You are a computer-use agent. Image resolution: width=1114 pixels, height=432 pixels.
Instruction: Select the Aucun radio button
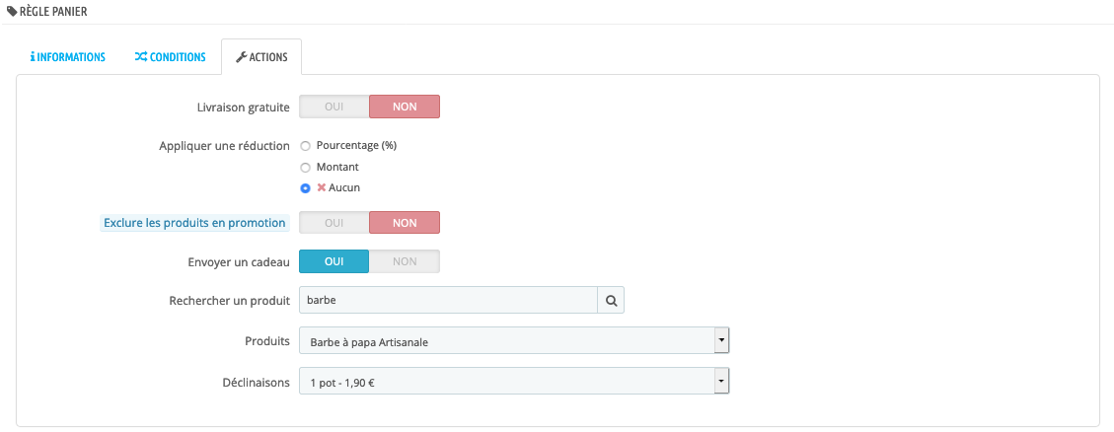tap(306, 188)
